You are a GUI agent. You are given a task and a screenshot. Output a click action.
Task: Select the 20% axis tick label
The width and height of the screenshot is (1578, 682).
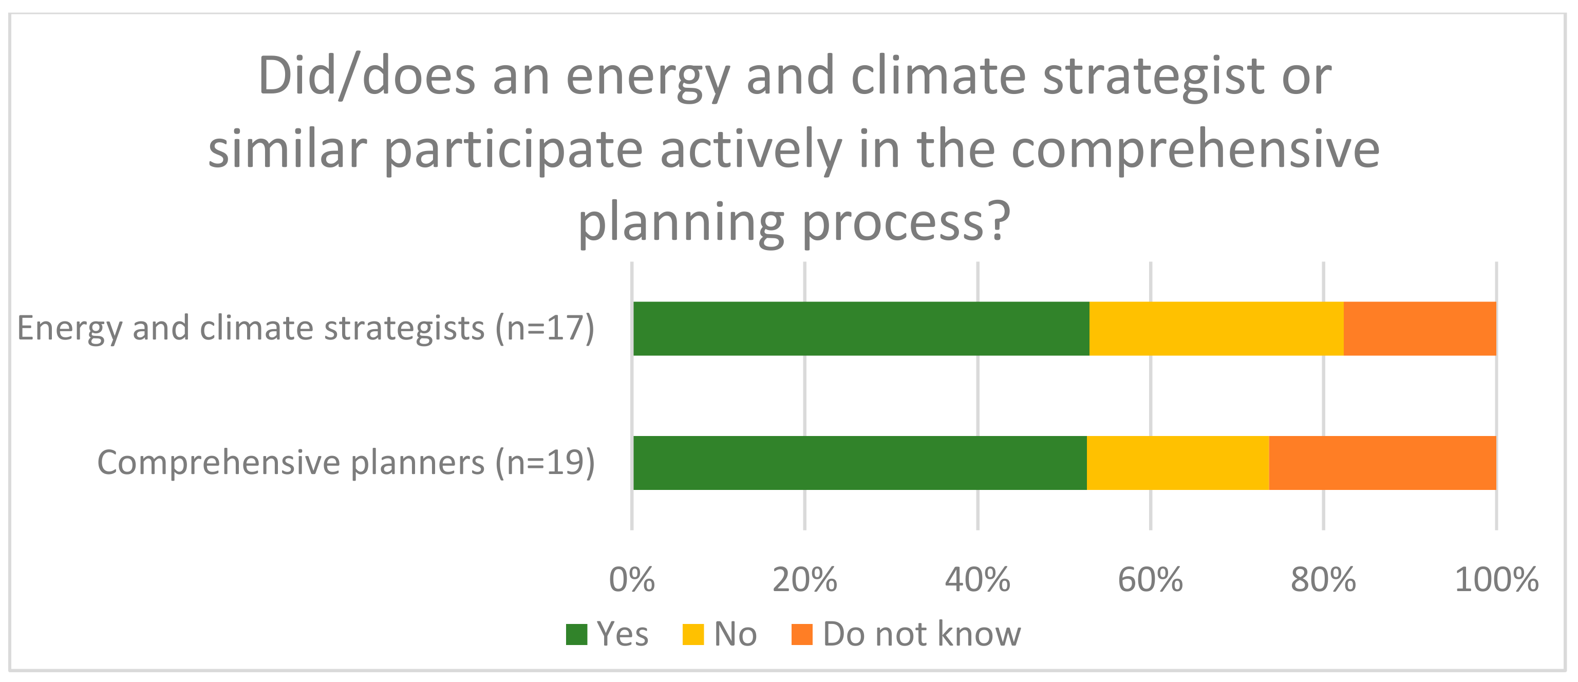pos(804,580)
